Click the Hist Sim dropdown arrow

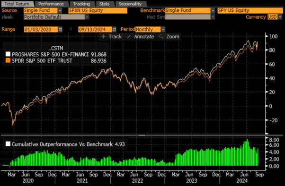coord(213,17)
